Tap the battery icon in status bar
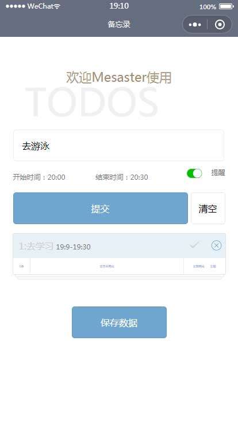Viewport: 238px width, 424px height. tap(227, 6)
